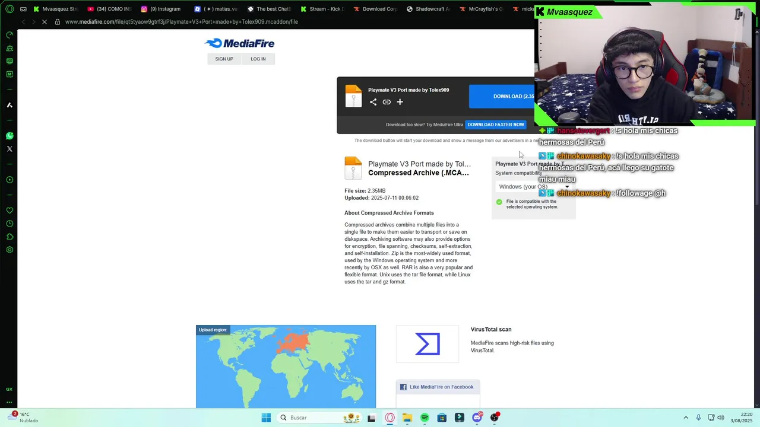Click the Task View taskbar icon
Viewport: 760px width, 427px height.
pyautogui.click(x=372, y=418)
